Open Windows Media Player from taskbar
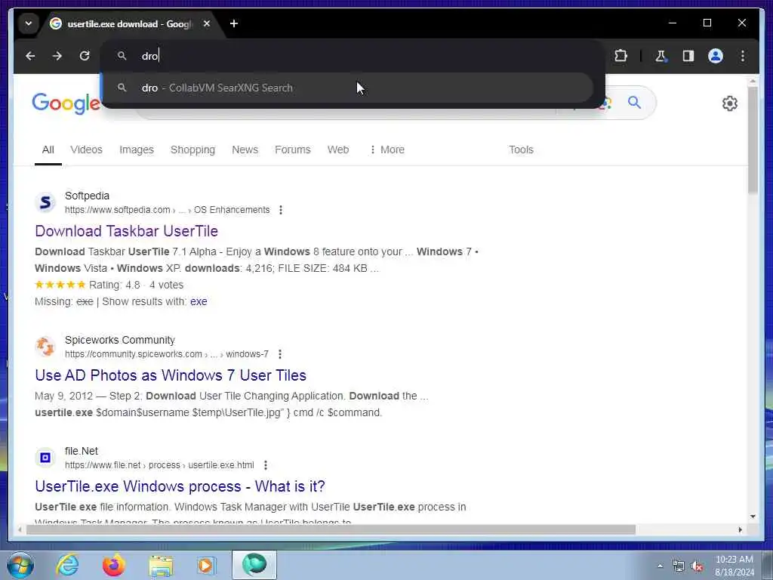The image size is (773, 580). tap(206, 566)
